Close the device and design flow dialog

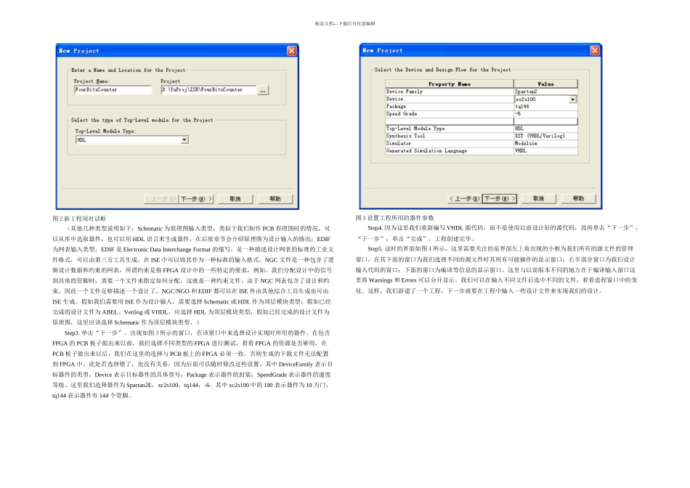pyautogui.click(x=595, y=51)
